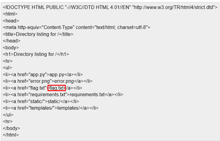Click the closing </ul> tag line

[x=8, y=115]
